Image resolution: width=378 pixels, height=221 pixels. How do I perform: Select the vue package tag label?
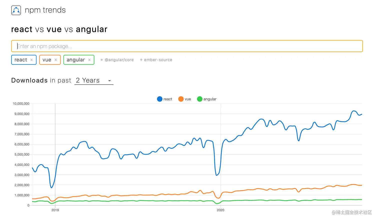[47, 60]
